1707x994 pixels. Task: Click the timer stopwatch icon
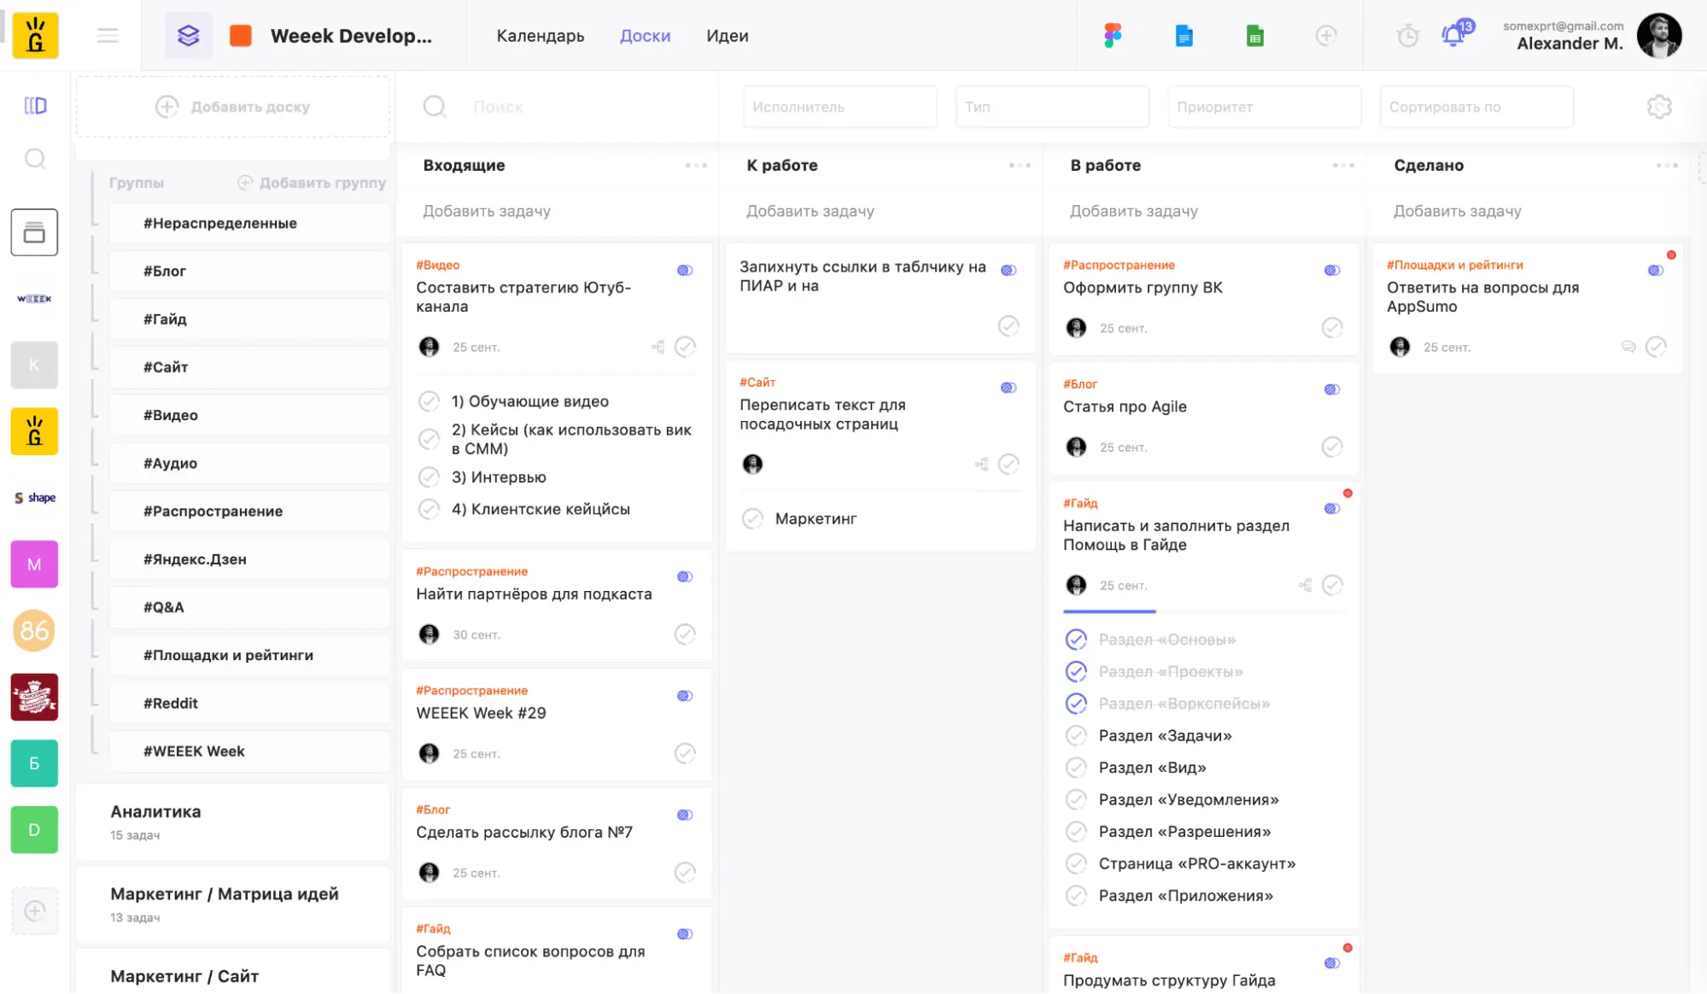pyautogui.click(x=1407, y=36)
